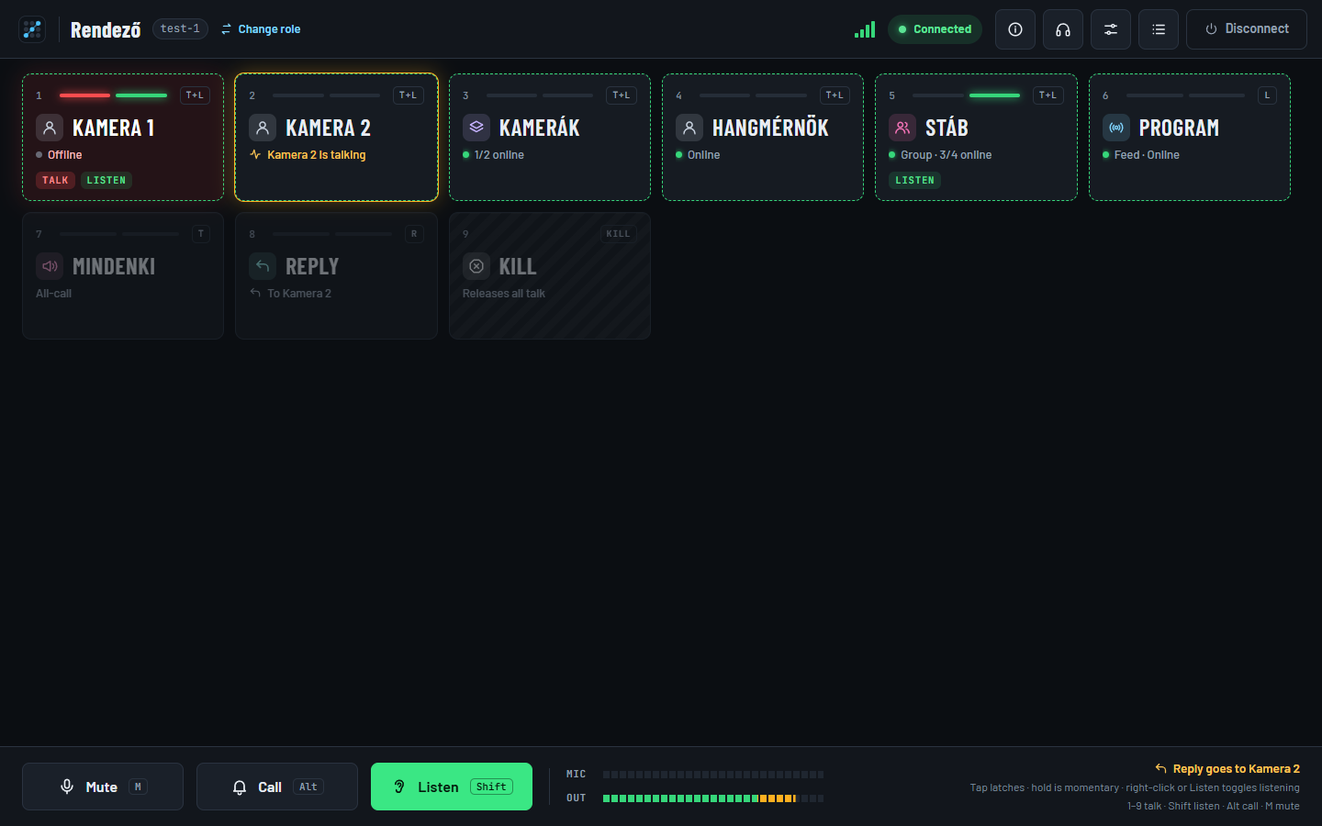
Task: Toggle the Mute microphone button
Action: (x=103, y=787)
